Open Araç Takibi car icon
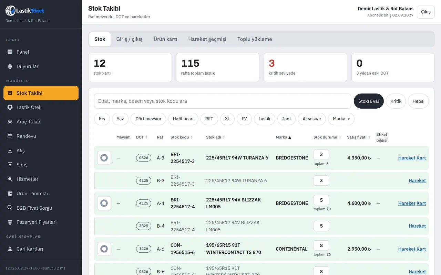The image size is (441, 275). [x=10, y=122]
